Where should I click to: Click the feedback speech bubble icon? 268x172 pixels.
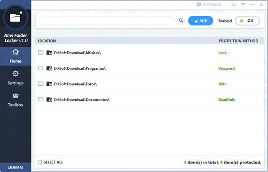198,5
